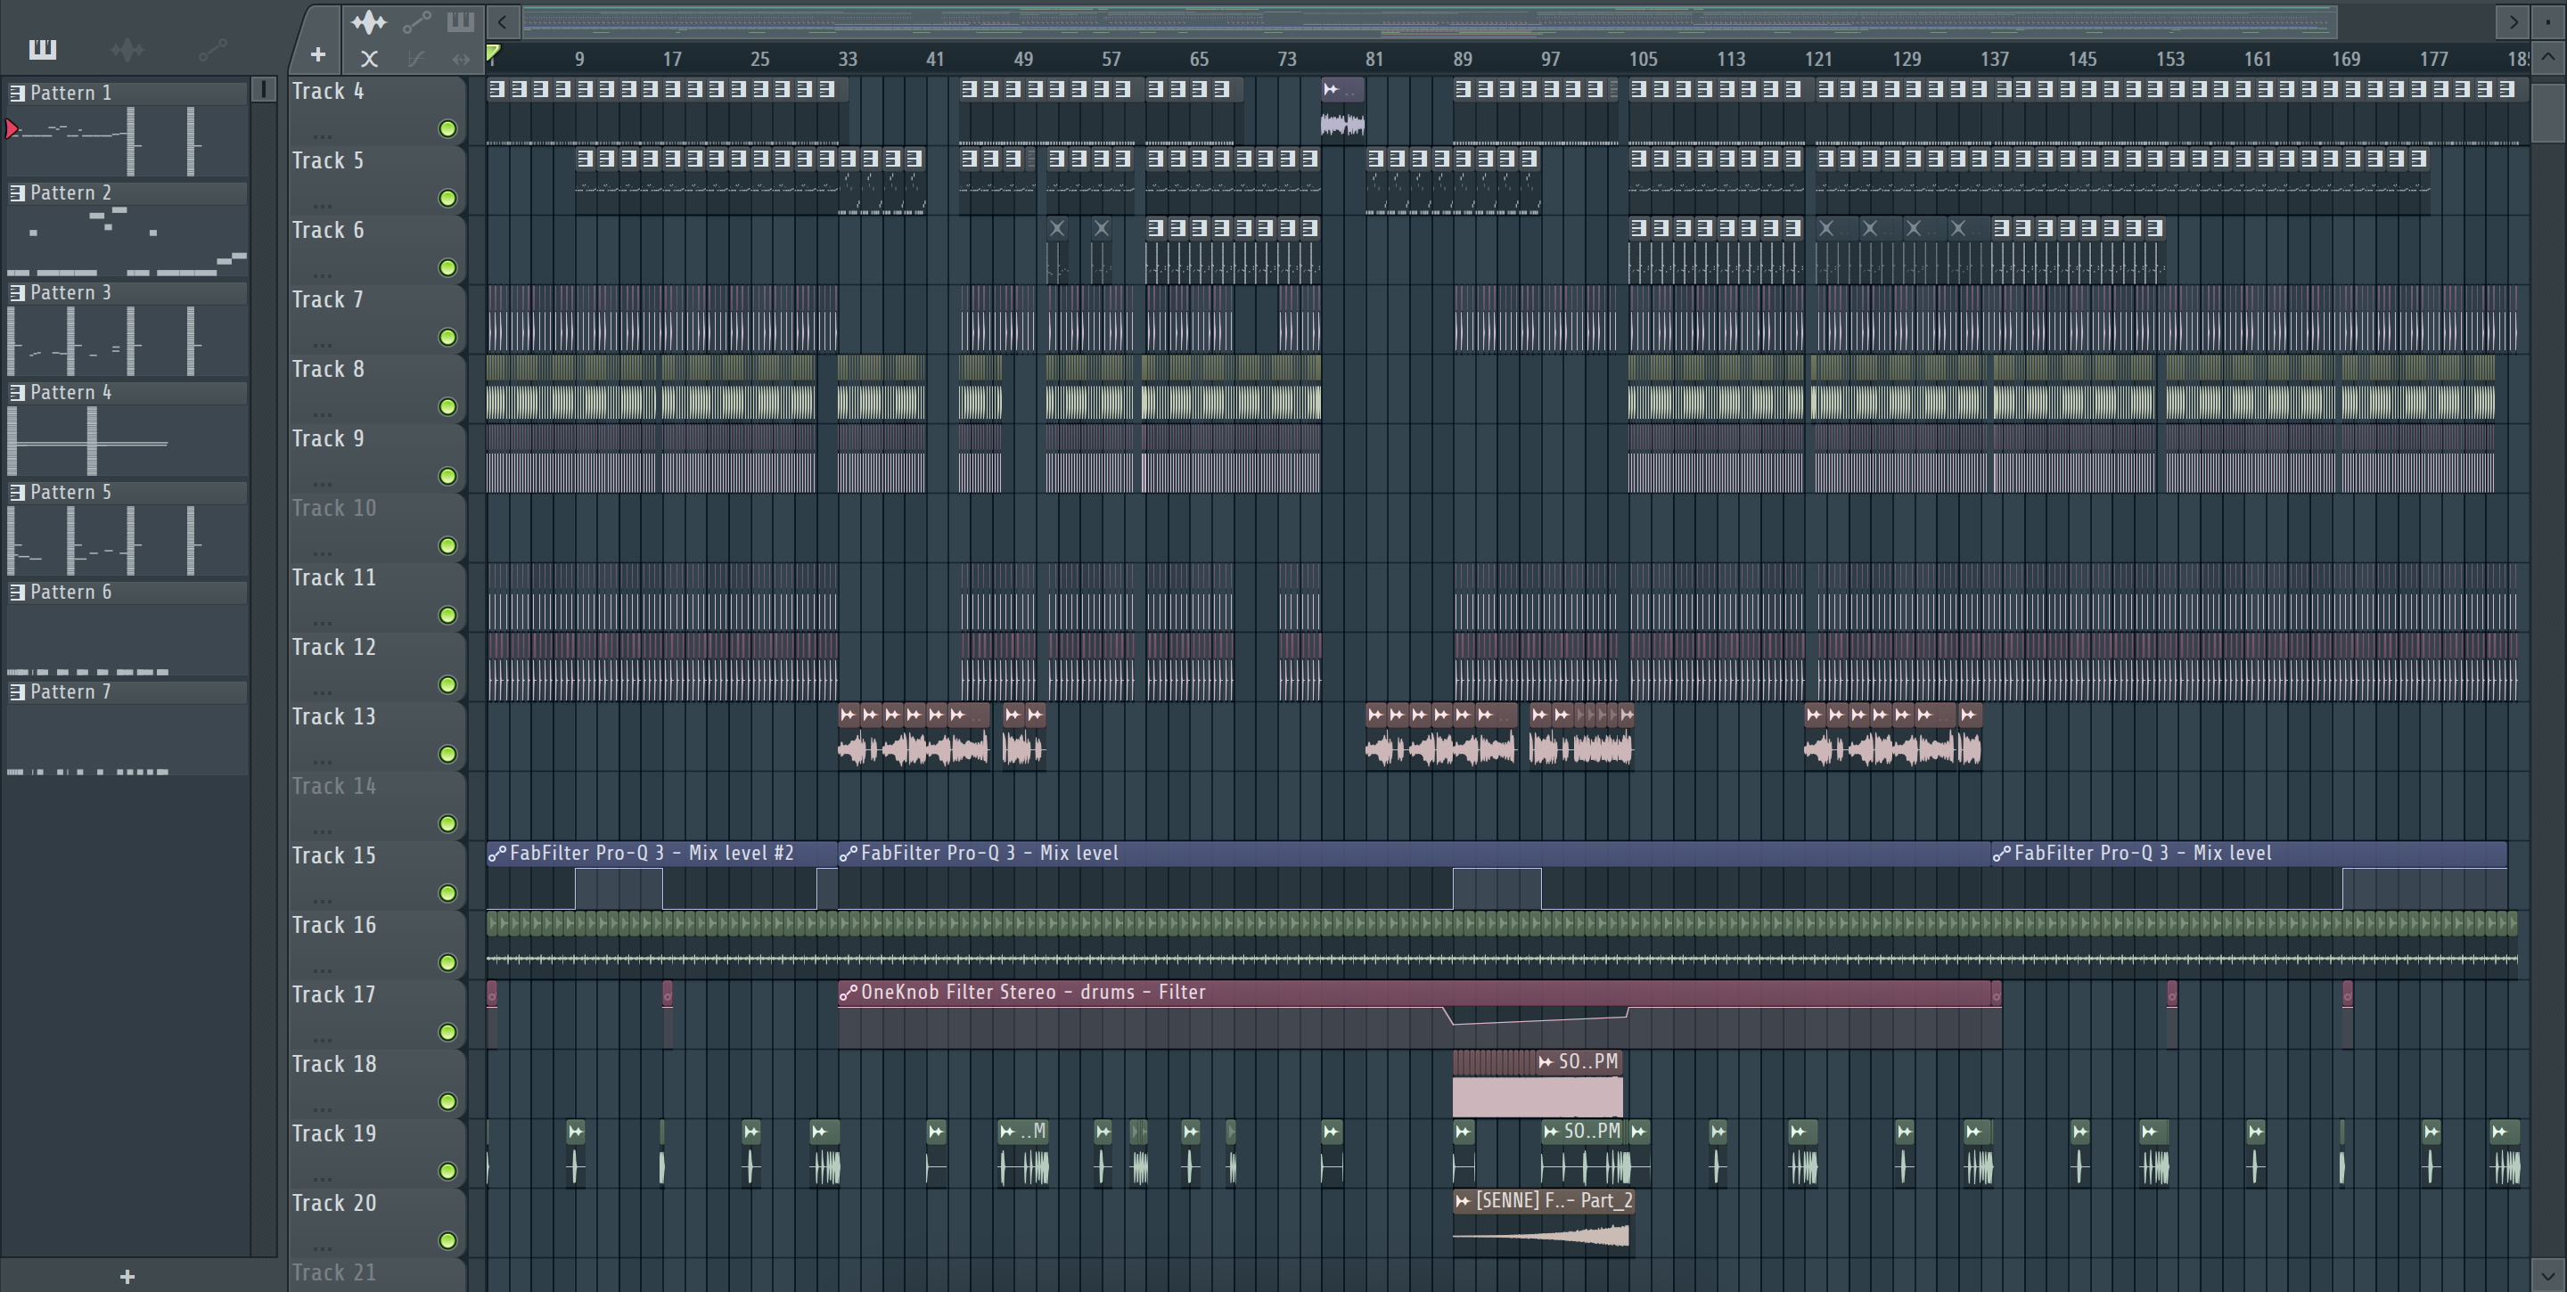Screen dimensions: 2567x1292
Task: Mute Track 4 with its green LED
Action: [447, 128]
